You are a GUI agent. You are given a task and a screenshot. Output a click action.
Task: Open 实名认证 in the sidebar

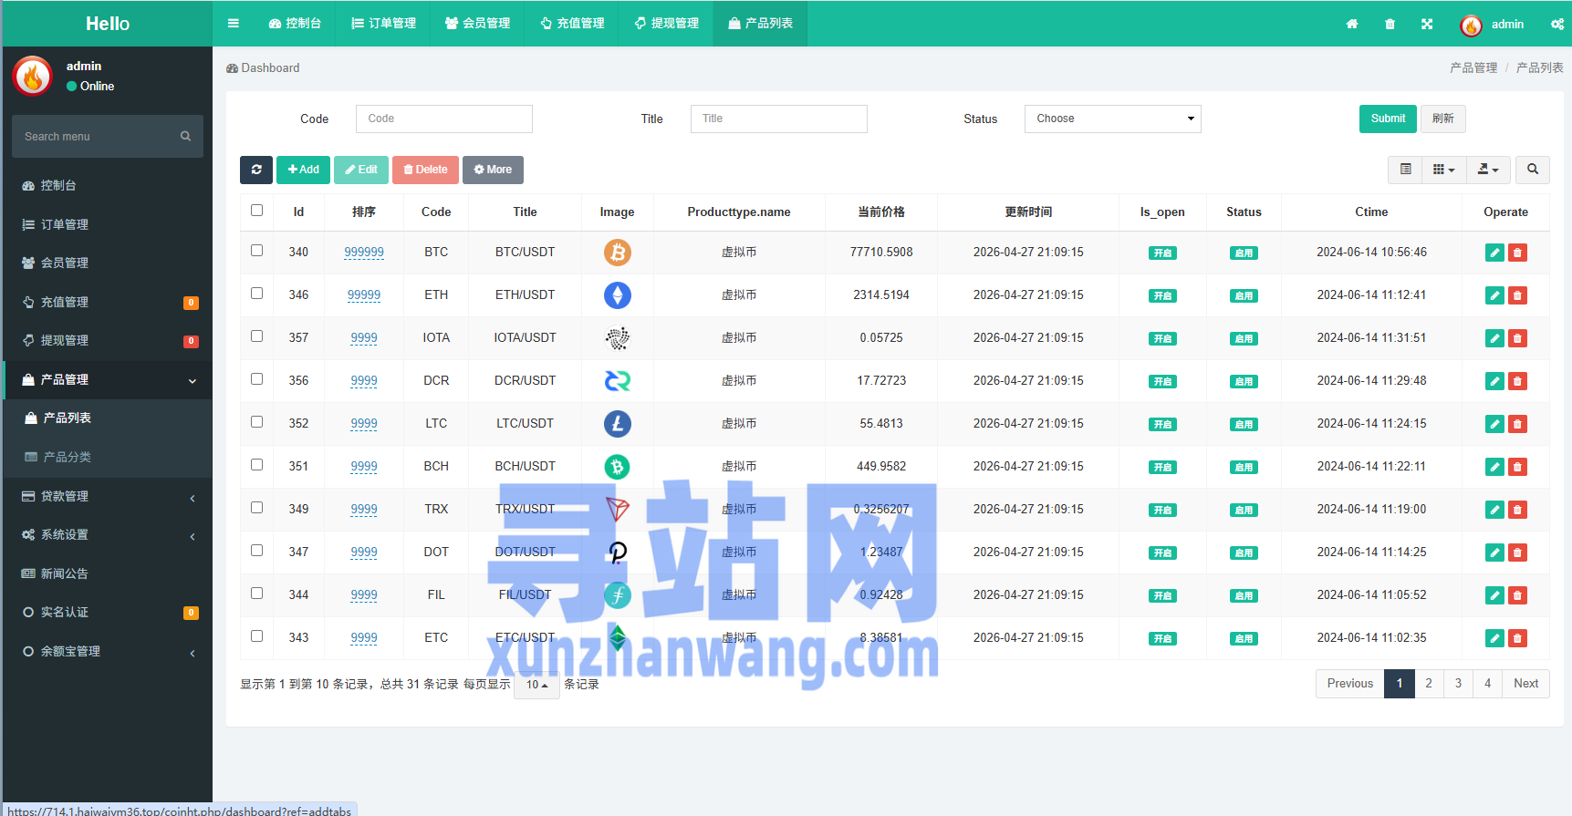[108, 612]
